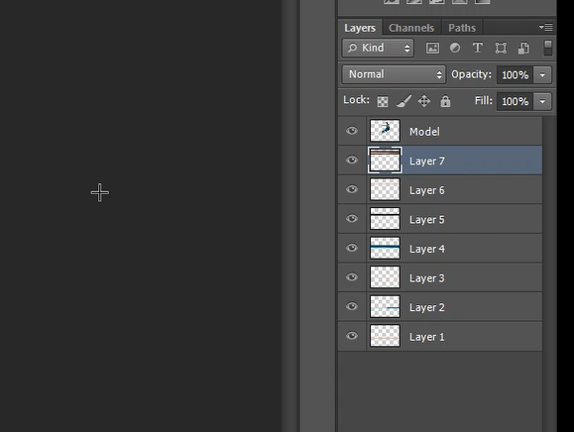This screenshot has width=574, height=432.
Task: Lock all padlock icon
Action: (445, 101)
